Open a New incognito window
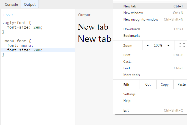The image size is (187, 125). [x=150, y=19]
